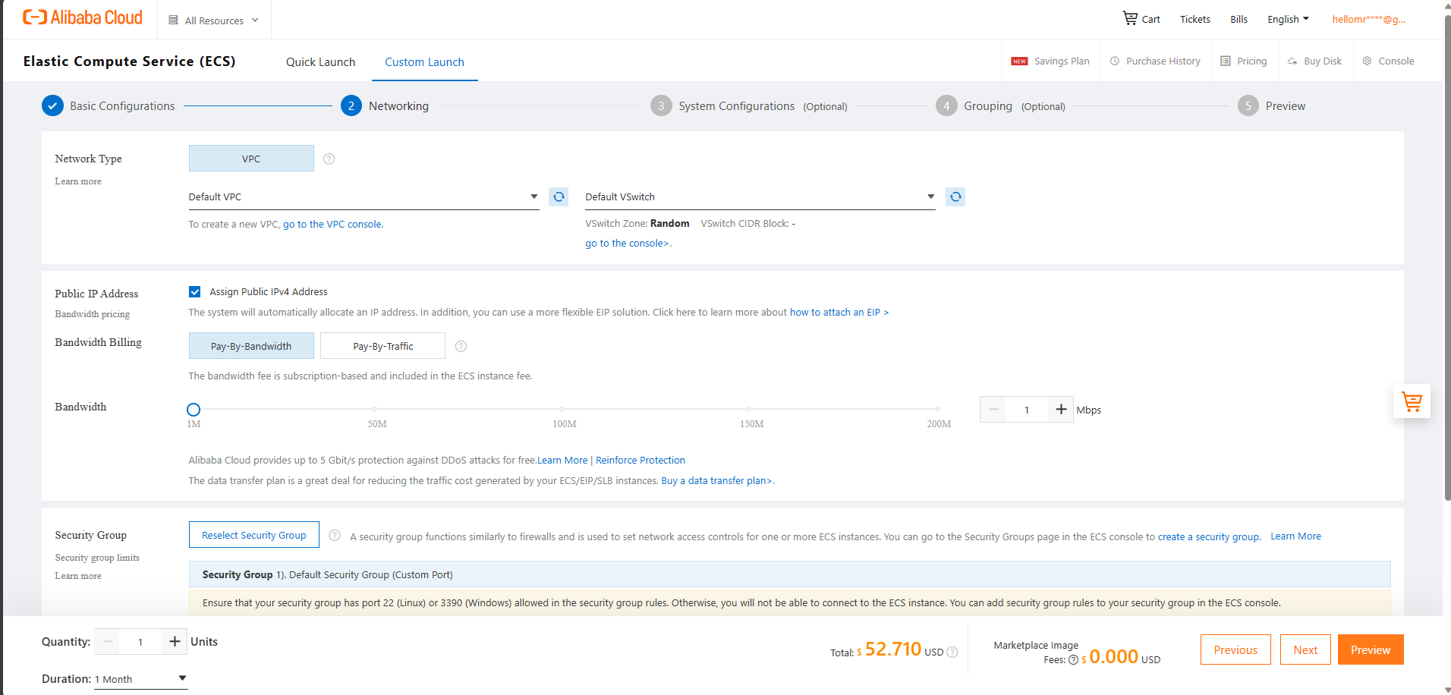The width and height of the screenshot is (1451, 695).
Task: Click the Alibaba Cloud logo
Action: 82,17
